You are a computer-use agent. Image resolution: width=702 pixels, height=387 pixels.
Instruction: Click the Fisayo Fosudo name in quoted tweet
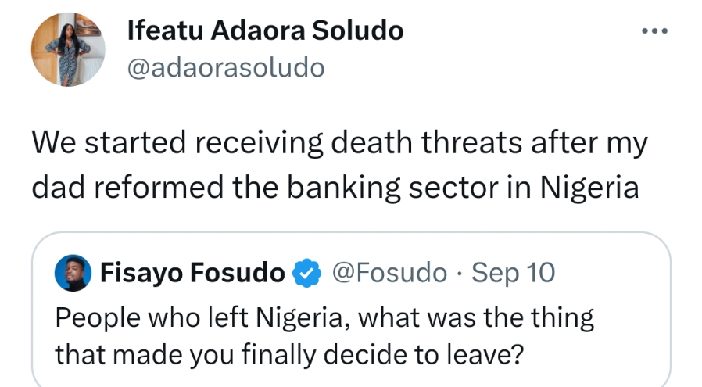192,274
